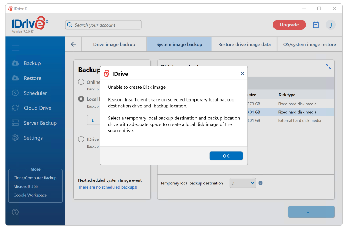Click 'There are no scheduled backups!' link
Image resolution: width=347 pixels, height=232 pixels.
(x=108, y=187)
